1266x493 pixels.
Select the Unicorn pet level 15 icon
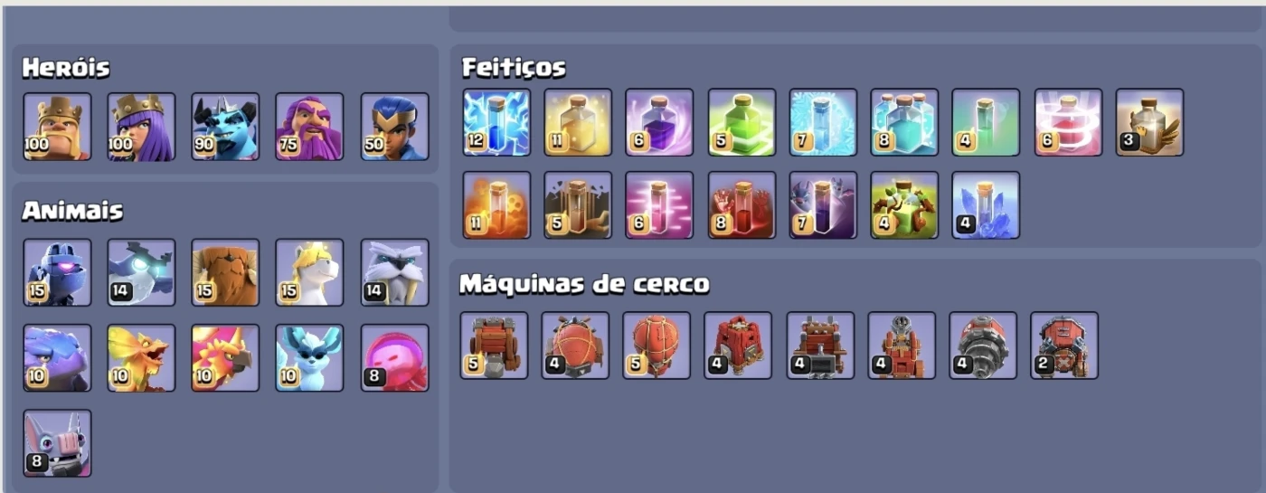click(309, 272)
